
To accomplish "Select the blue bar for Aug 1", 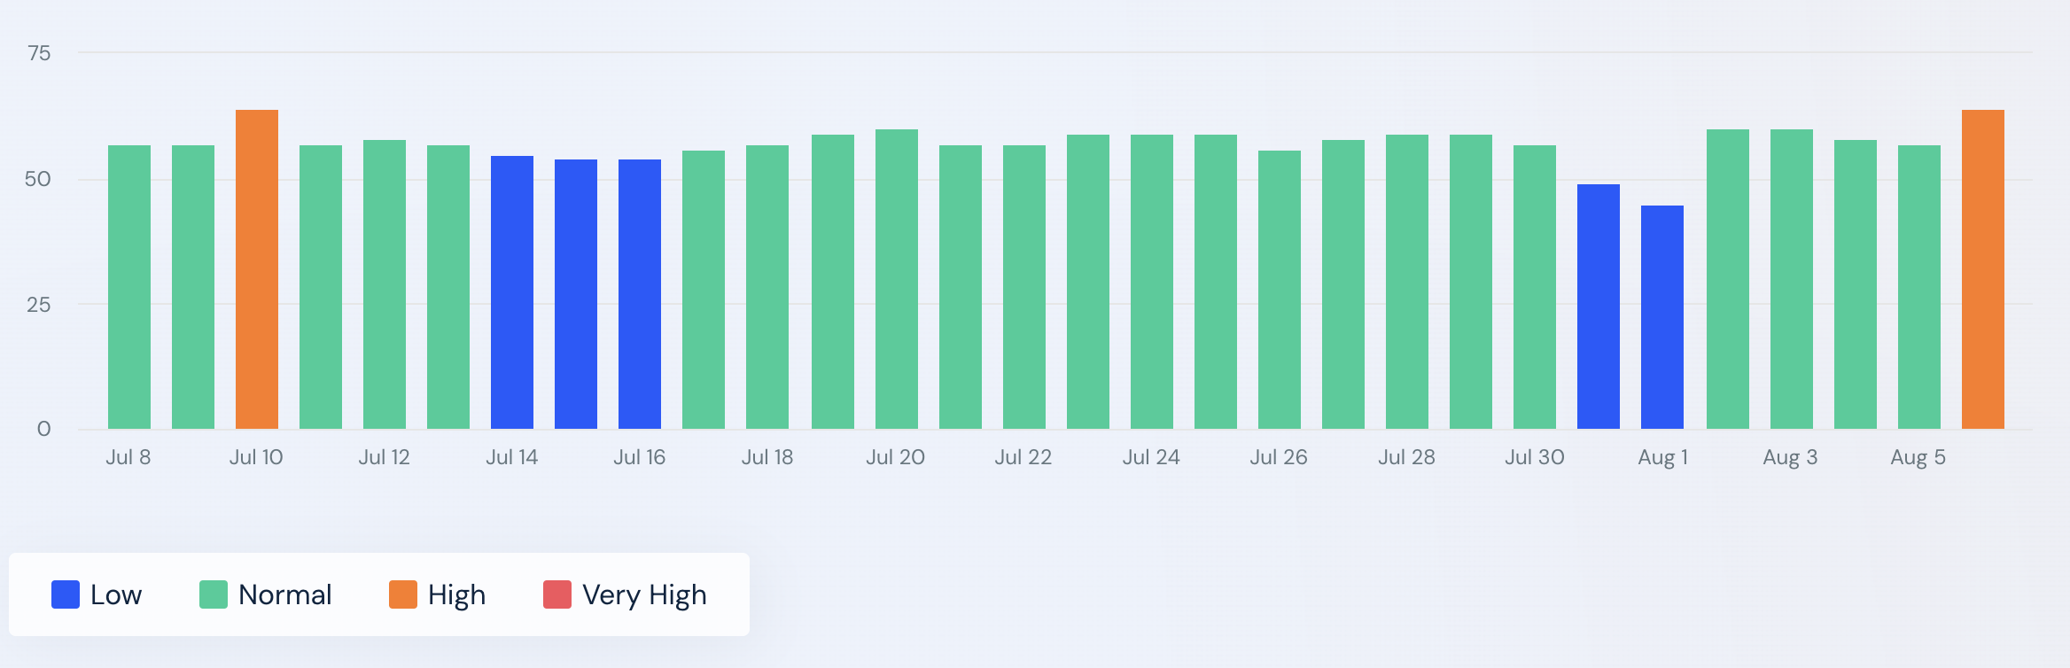I will coord(1662,317).
